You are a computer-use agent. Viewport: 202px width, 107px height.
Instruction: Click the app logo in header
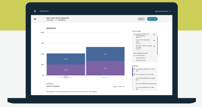tap(34, 11)
